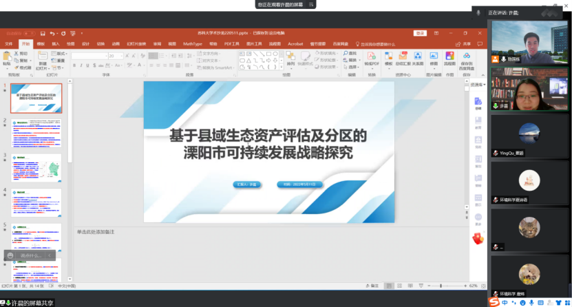Click the Save icon in quick access toolbar
Image resolution: width=572 pixels, height=307 pixels.
[x=43, y=33]
